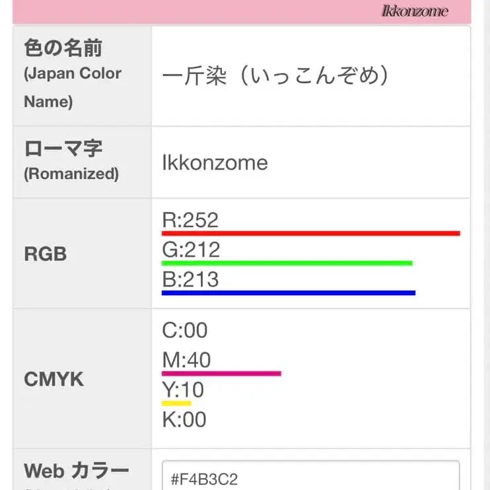The height and width of the screenshot is (490, 490).
Task: Click the #F4B3C2 web color input field
Action: pyautogui.click(x=310, y=477)
